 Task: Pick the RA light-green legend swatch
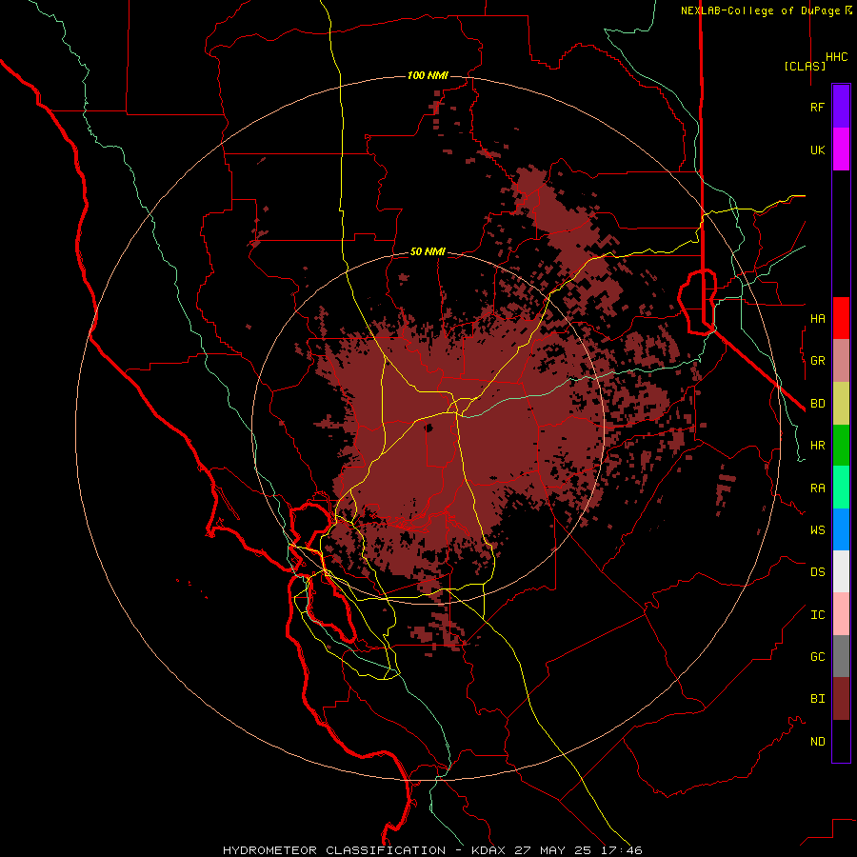(841, 488)
